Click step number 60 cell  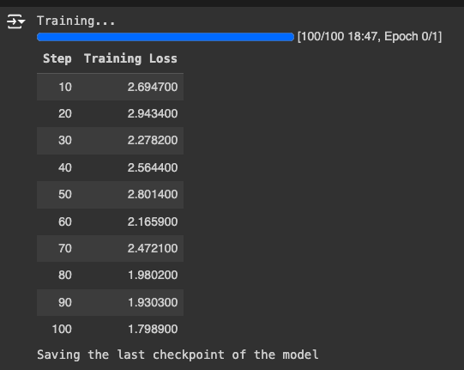65,221
